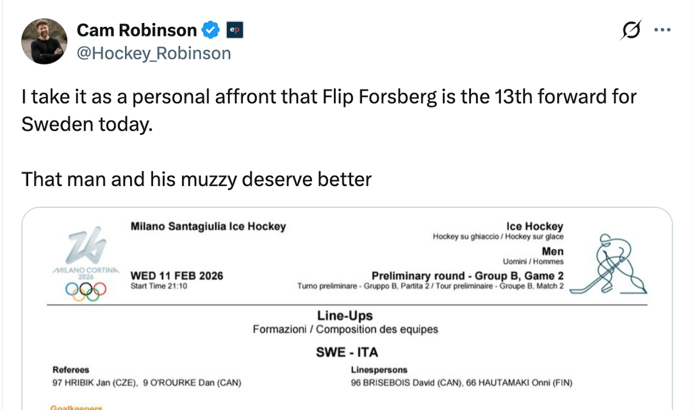The height and width of the screenshot is (410, 692).
Task: Click Cam Robinson's profile avatar
Action: point(44,42)
